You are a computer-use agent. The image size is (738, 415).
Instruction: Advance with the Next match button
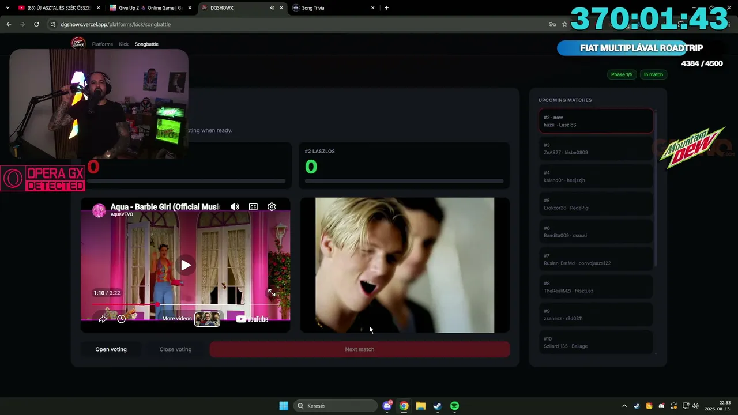tap(359, 349)
